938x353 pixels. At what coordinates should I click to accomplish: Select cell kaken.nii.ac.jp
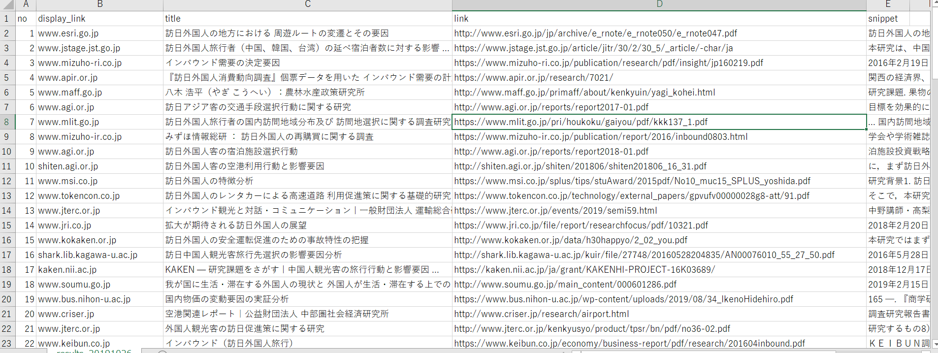click(x=99, y=270)
